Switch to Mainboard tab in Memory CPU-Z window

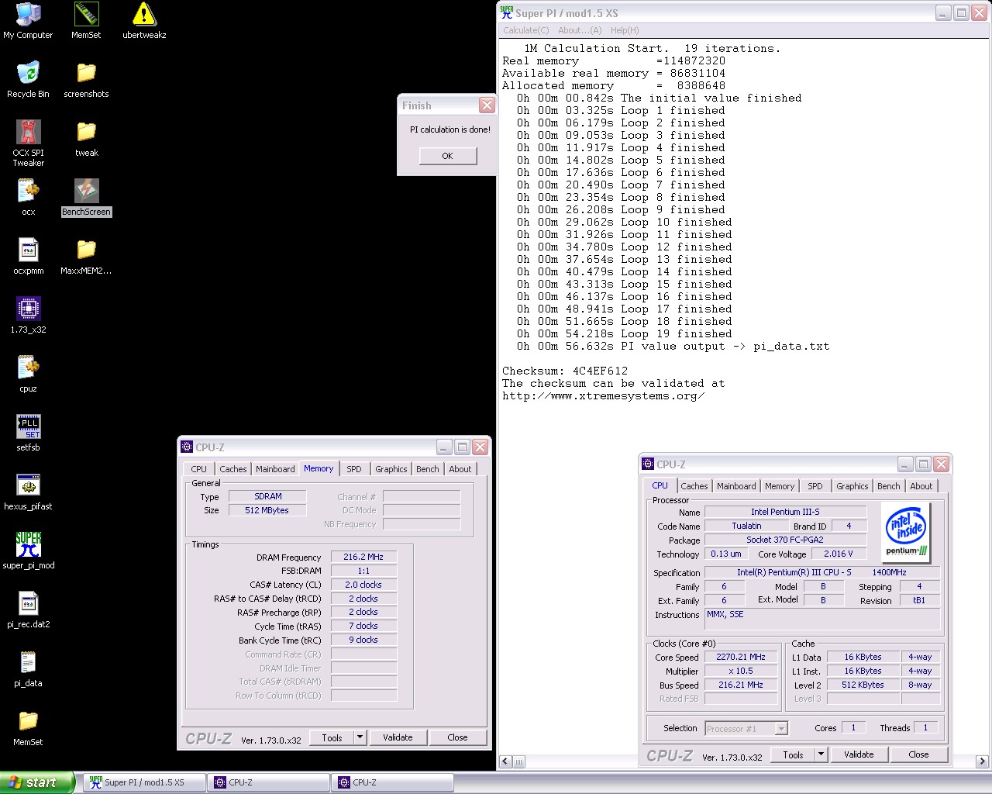[x=275, y=469]
